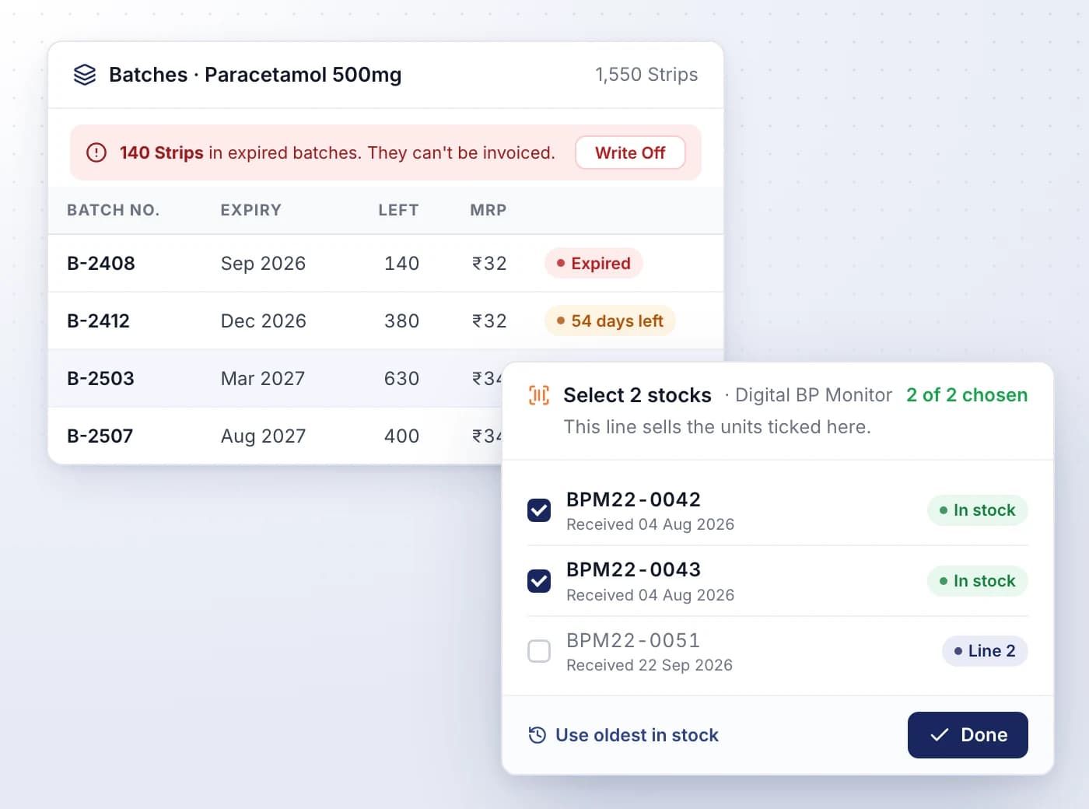Click the Mar 2027 expiry cell
Image resolution: width=1089 pixels, height=809 pixels.
coord(262,379)
